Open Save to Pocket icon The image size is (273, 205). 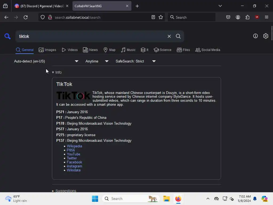pos(228,17)
